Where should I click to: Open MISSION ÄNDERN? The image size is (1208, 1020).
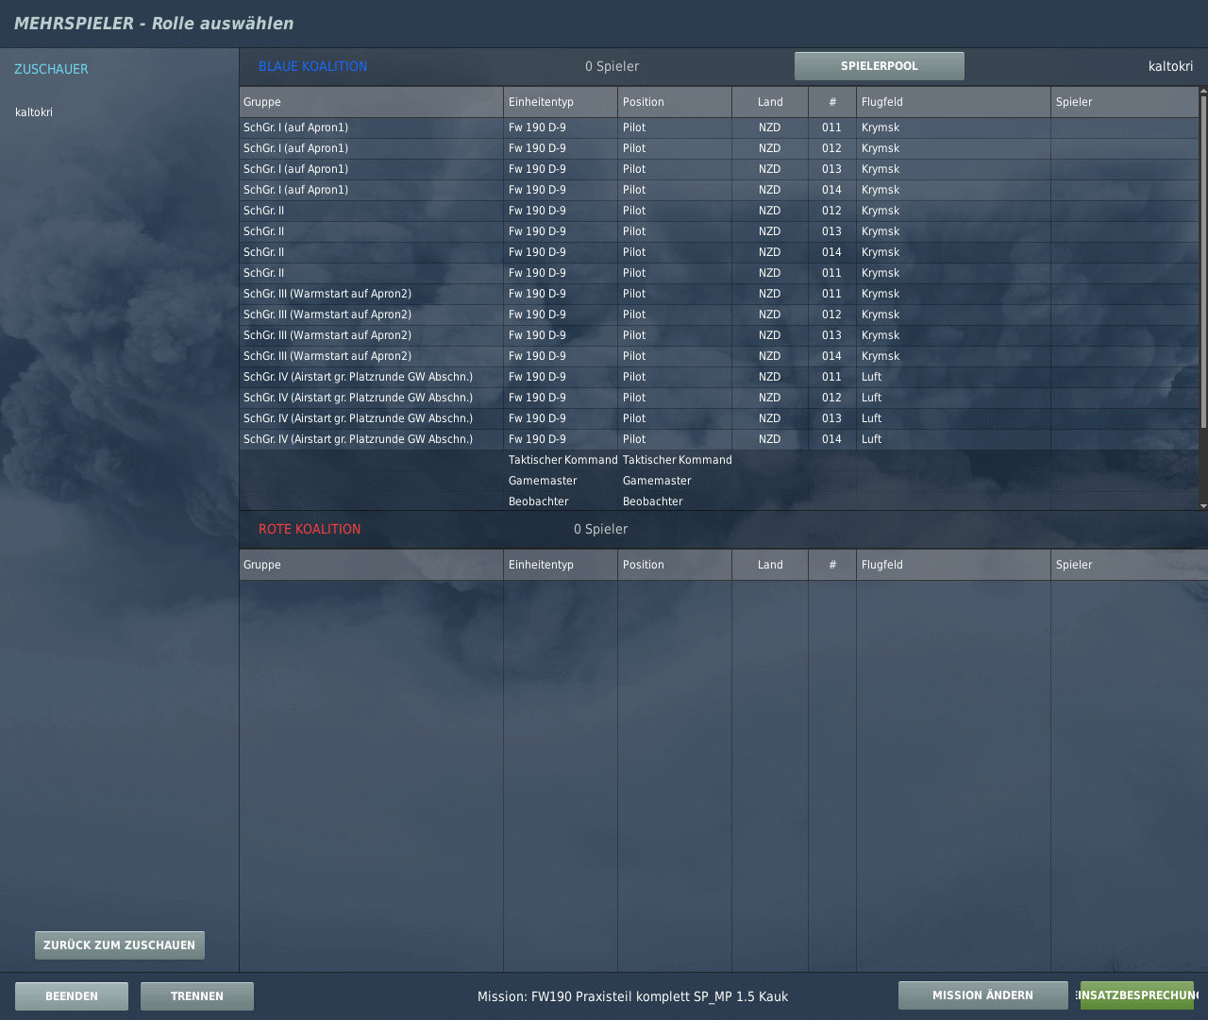pyautogui.click(x=982, y=995)
